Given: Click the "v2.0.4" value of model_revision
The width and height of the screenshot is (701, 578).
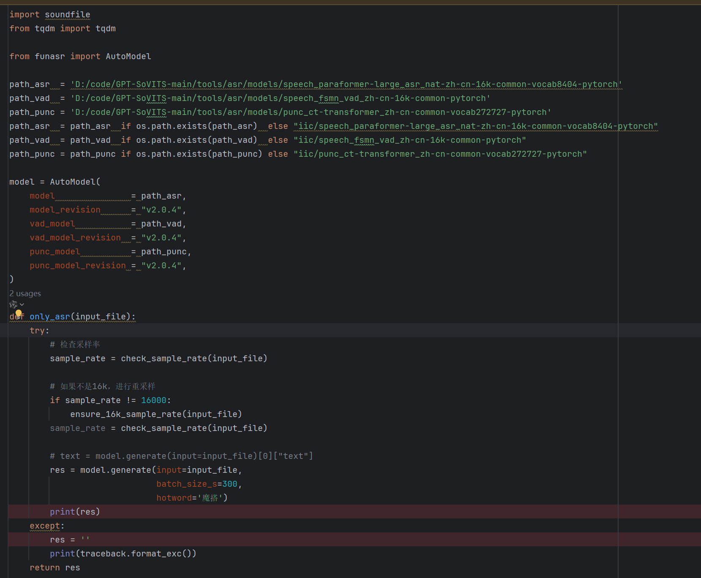Looking at the screenshot, I should click(161, 210).
